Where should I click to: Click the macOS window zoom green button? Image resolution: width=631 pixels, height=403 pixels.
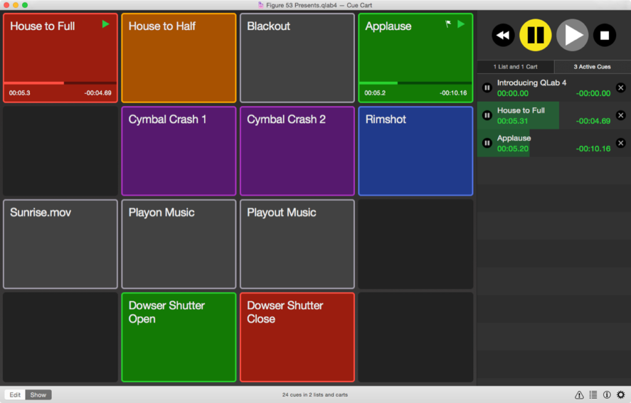click(x=25, y=5)
